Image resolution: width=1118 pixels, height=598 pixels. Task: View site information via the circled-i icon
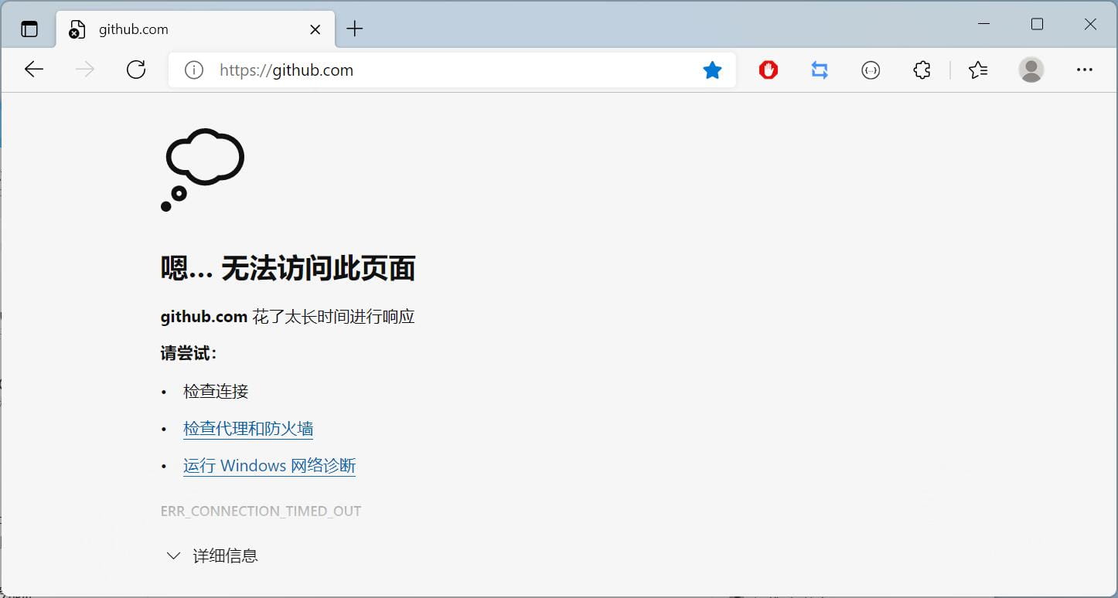click(193, 70)
